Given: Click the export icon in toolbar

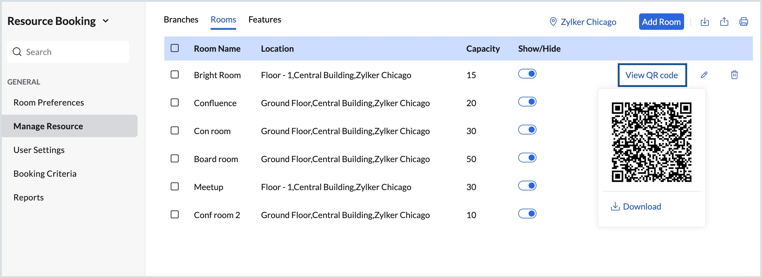Looking at the screenshot, I should (724, 22).
